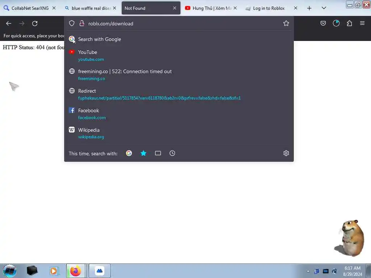Image resolution: width=371 pixels, height=278 pixels.
Task: Open Save to Pocket
Action: tap(323, 23)
